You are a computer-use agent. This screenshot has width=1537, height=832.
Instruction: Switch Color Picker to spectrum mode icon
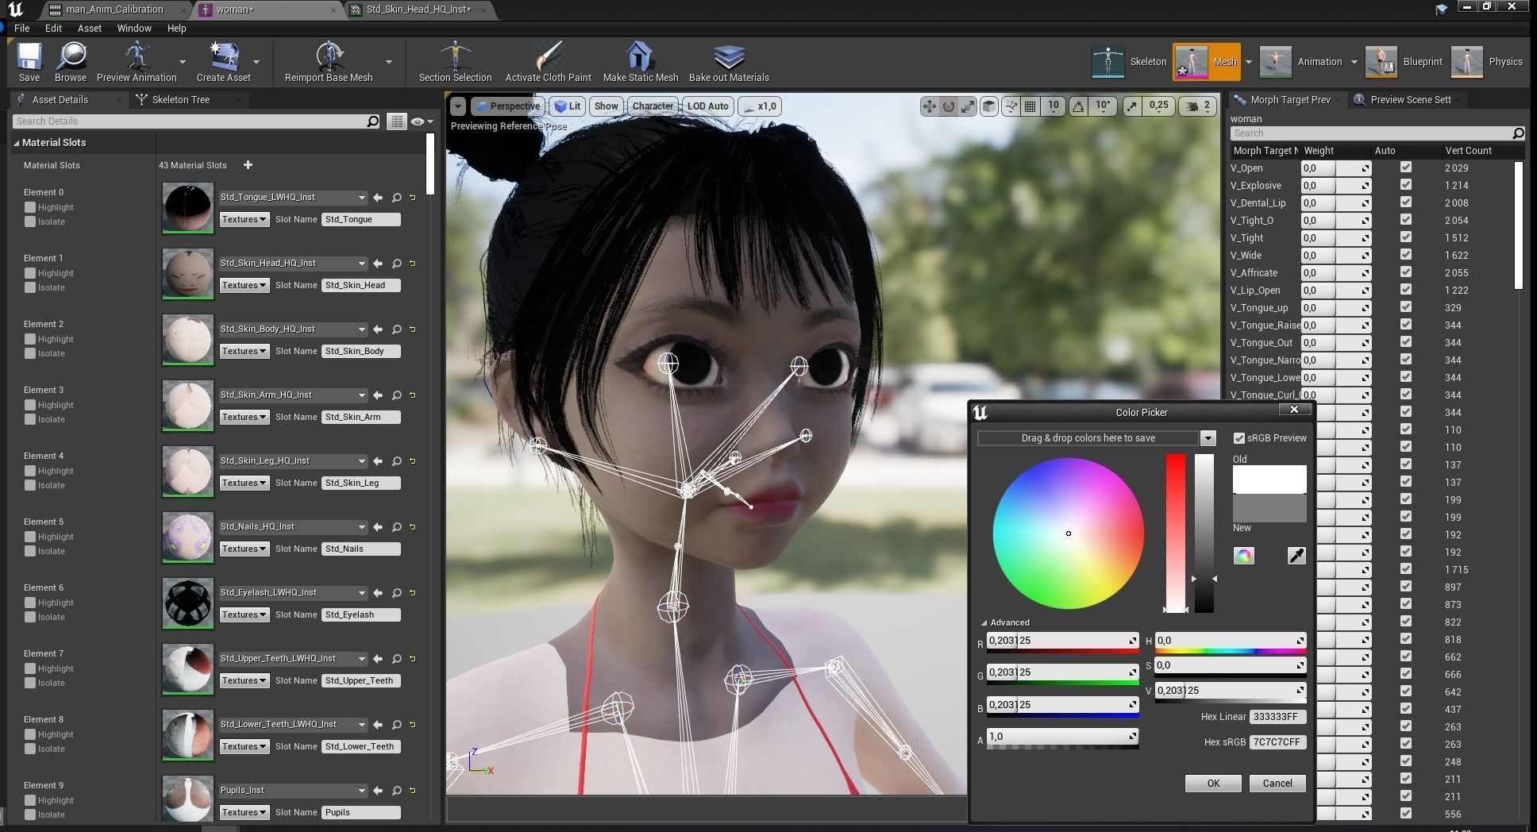pos(1244,556)
